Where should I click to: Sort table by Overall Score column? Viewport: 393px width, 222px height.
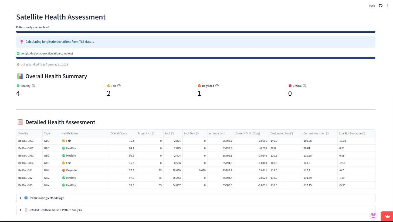point(123,133)
